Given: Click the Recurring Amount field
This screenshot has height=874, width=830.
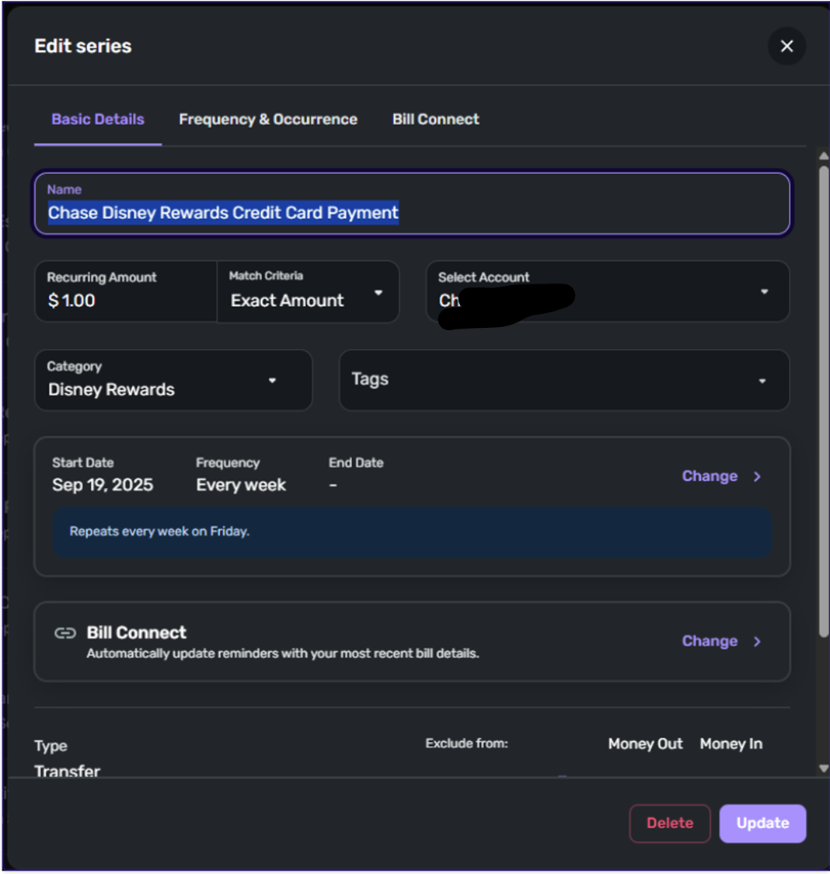Looking at the screenshot, I should [126, 300].
